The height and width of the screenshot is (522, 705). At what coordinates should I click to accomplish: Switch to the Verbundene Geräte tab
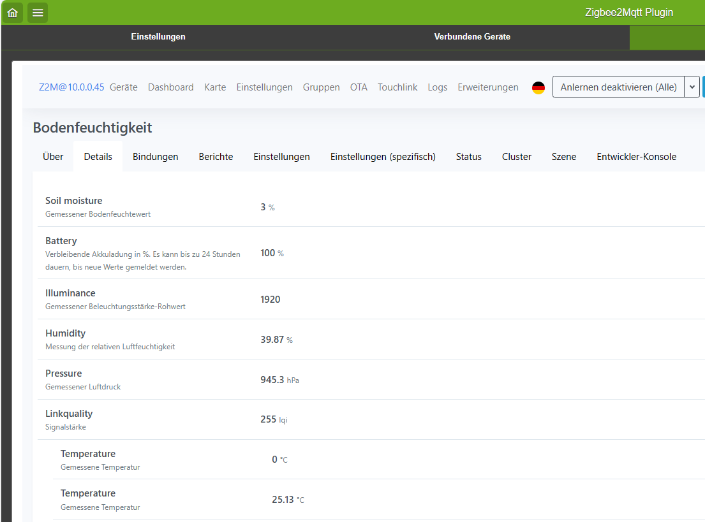pos(472,37)
